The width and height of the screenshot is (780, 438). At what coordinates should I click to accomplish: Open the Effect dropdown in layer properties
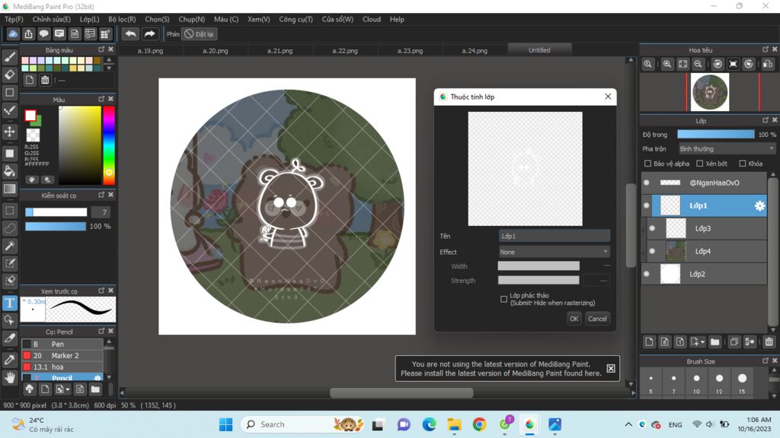(555, 252)
